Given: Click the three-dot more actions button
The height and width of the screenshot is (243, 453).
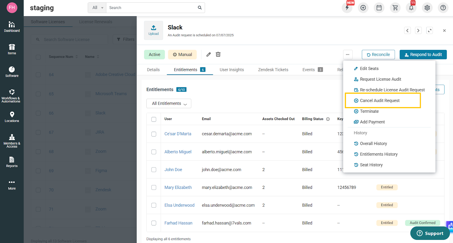Looking at the screenshot, I should point(348,55).
